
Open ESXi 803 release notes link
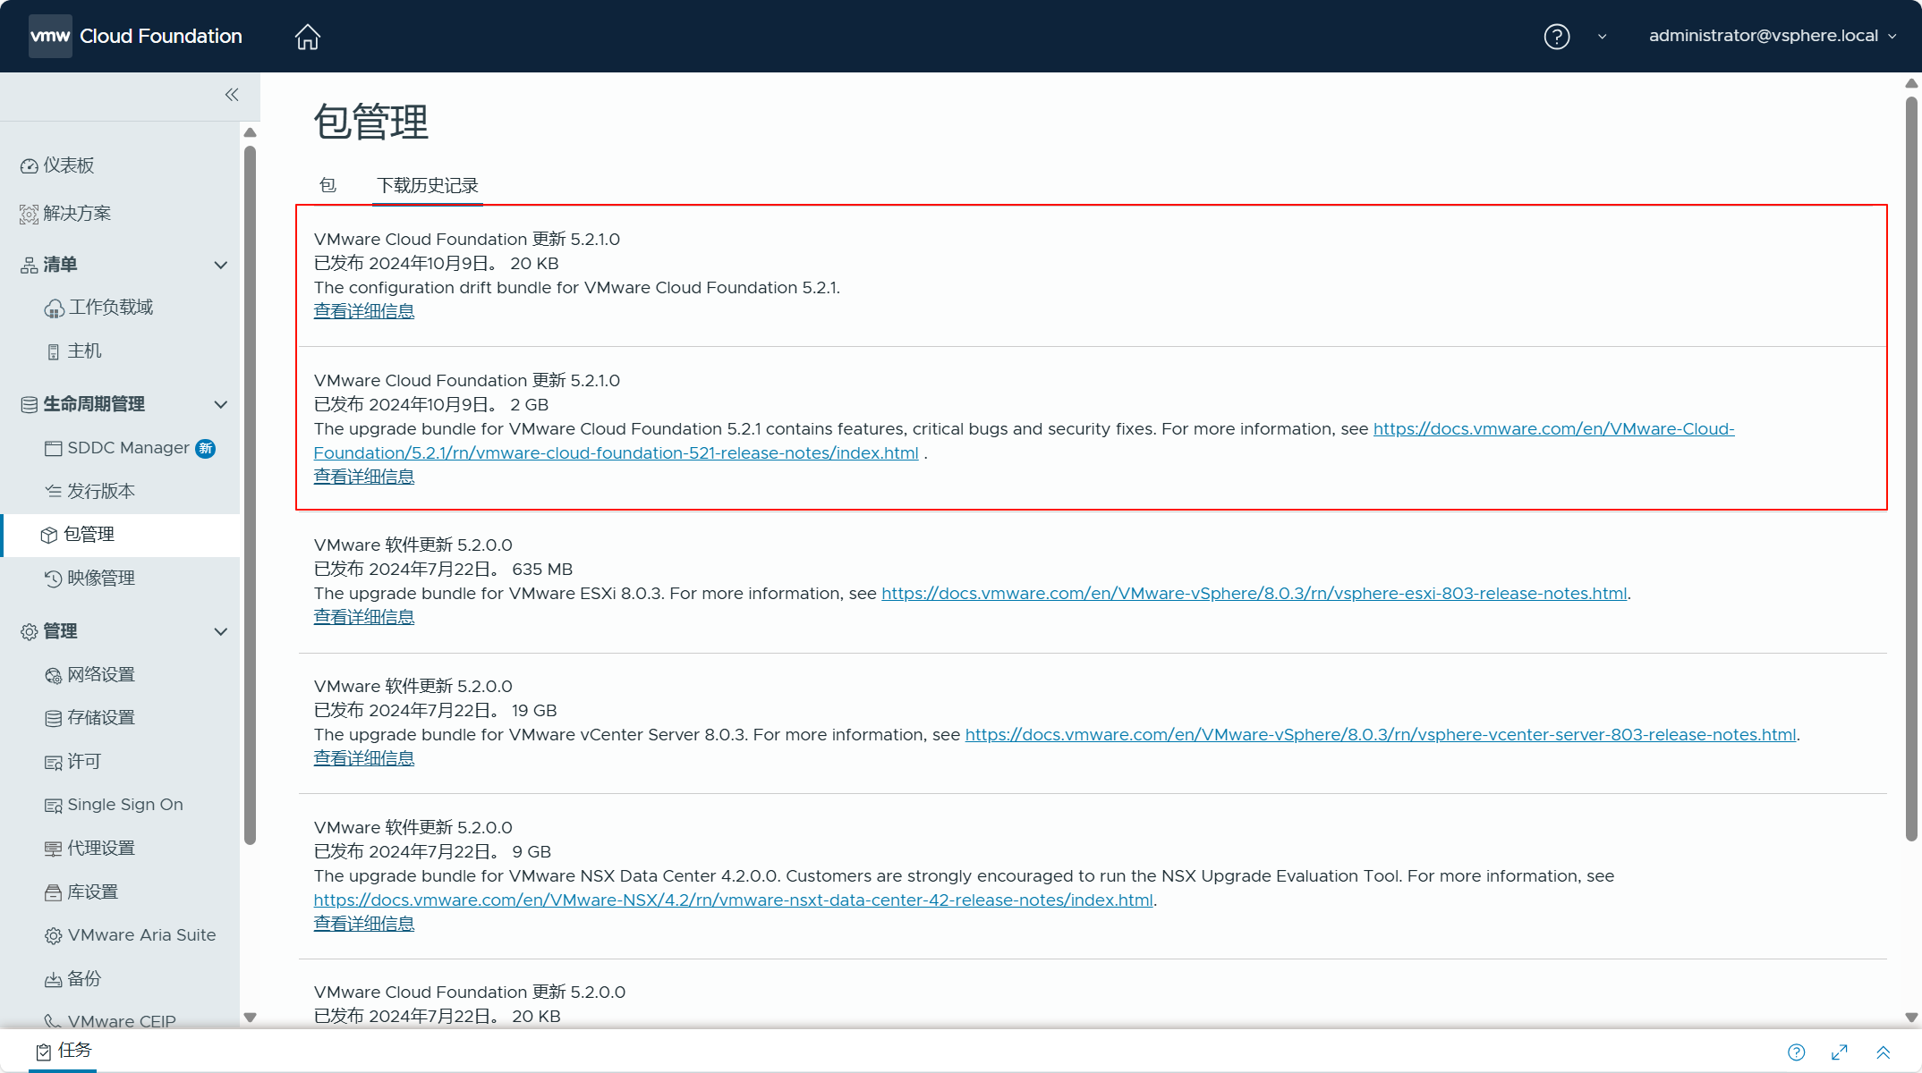(1254, 593)
